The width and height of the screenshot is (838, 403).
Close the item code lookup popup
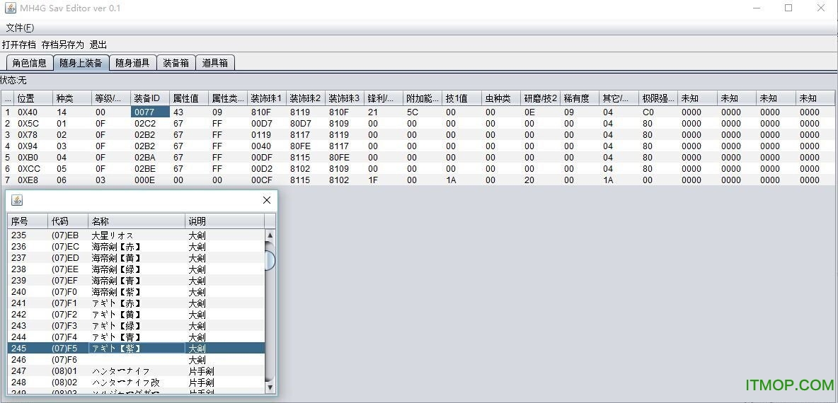tap(267, 200)
